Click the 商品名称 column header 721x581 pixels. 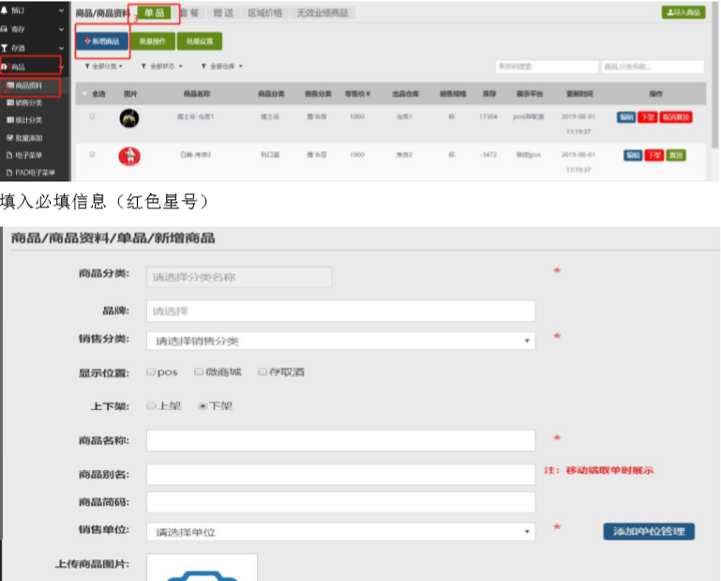click(x=197, y=94)
